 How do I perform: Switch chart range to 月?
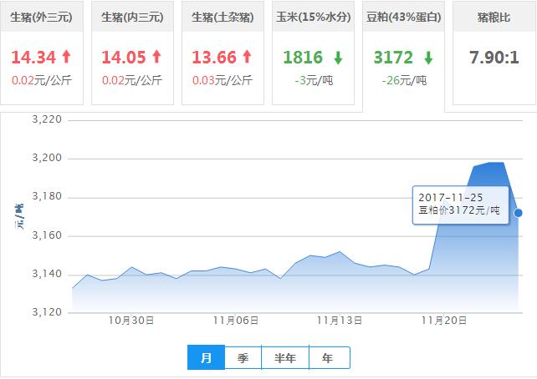[206, 357]
